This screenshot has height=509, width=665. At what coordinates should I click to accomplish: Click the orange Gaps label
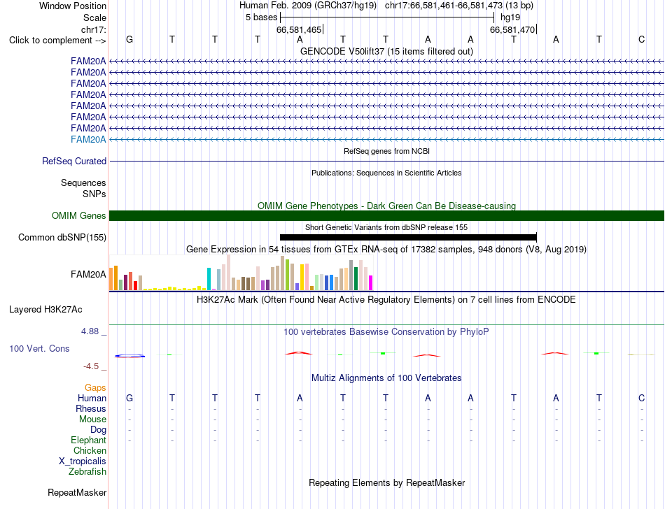[x=95, y=388]
